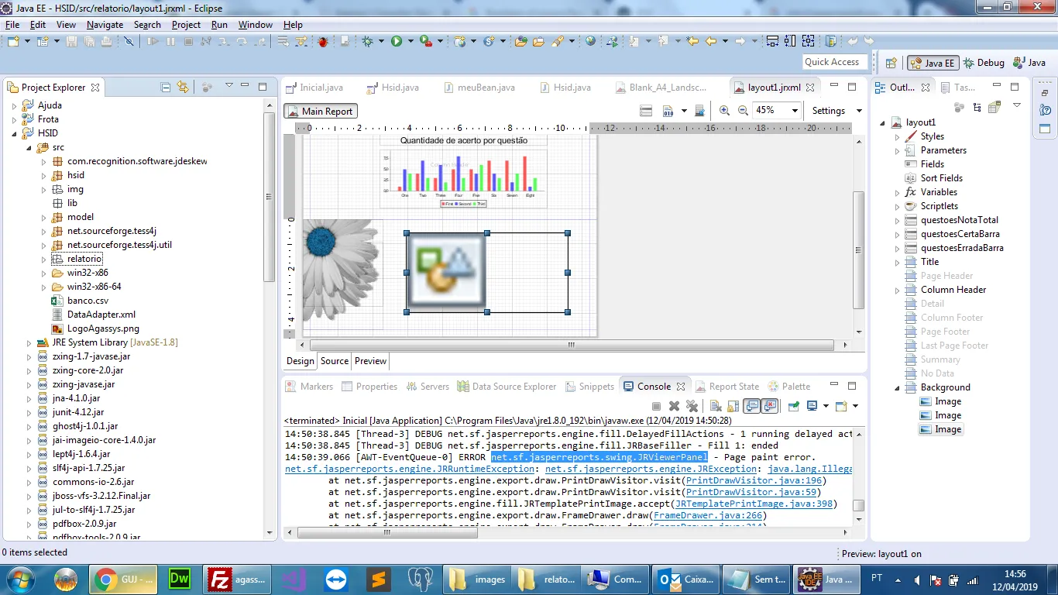Switch to the Source tab
1058x595 pixels.
pyautogui.click(x=334, y=361)
